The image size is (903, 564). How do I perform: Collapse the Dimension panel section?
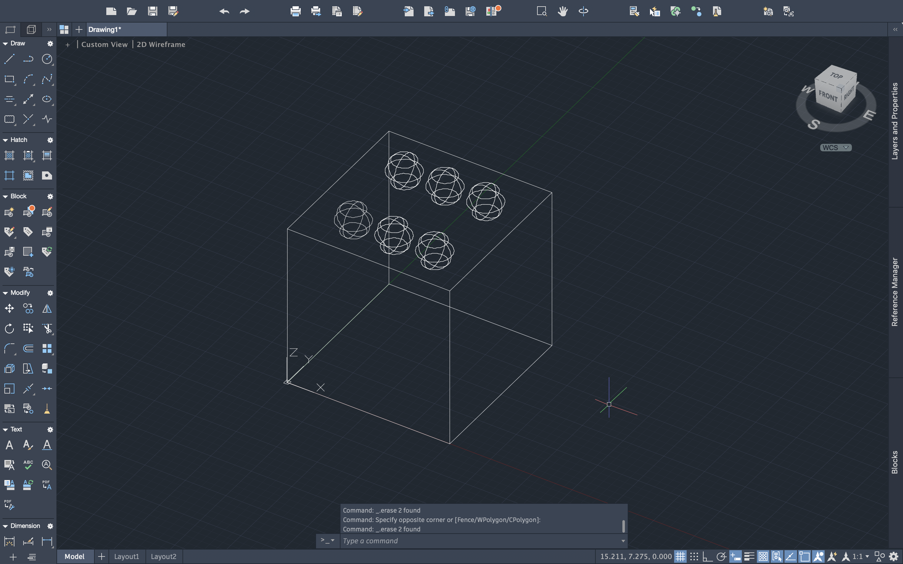pyautogui.click(x=5, y=526)
